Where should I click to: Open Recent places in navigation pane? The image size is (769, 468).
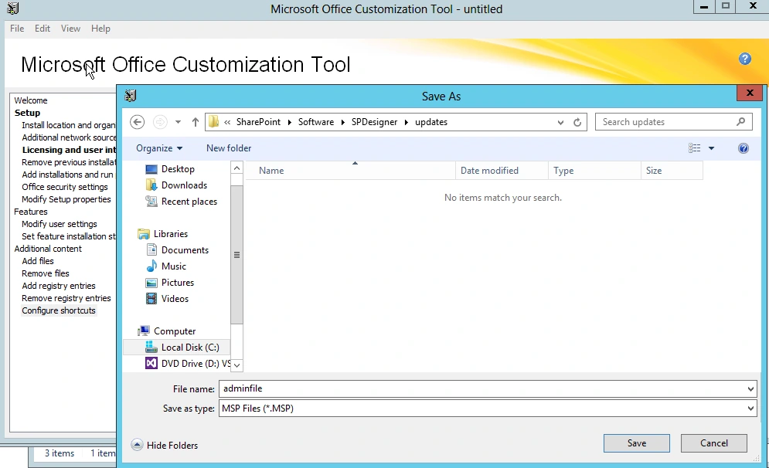point(189,202)
